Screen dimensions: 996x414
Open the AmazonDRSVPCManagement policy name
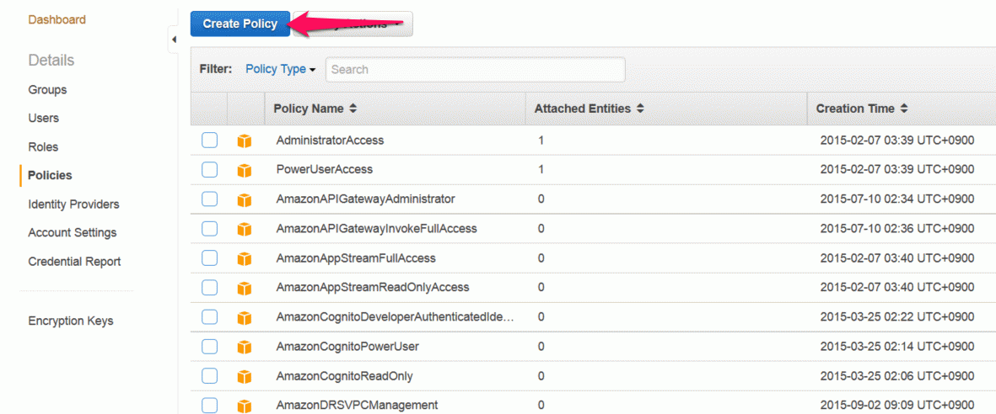point(357,405)
